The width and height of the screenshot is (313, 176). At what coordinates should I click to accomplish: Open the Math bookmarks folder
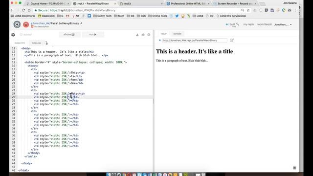coord(119,16)
